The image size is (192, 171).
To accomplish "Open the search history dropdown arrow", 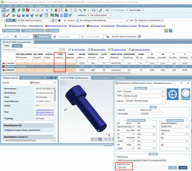I will [x=53, y=21].
